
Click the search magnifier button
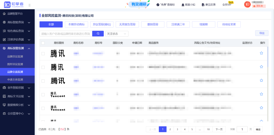click(x=98, y=34)
